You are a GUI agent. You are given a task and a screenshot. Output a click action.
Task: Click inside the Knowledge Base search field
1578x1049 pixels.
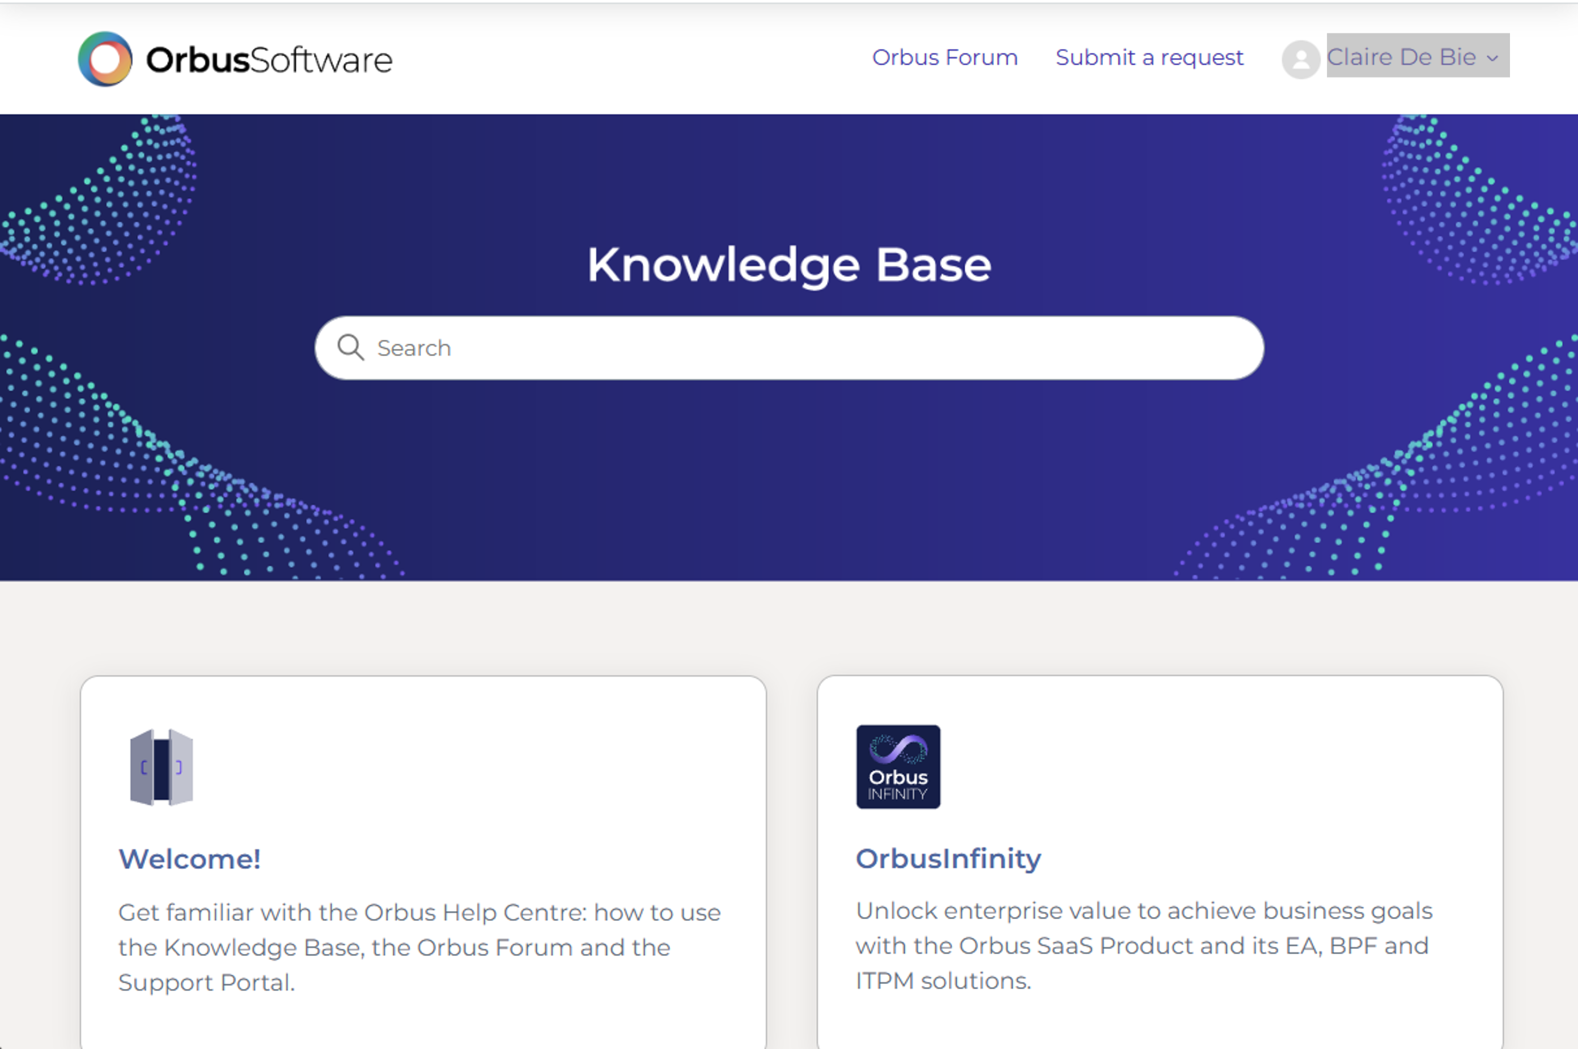point(790,347)
